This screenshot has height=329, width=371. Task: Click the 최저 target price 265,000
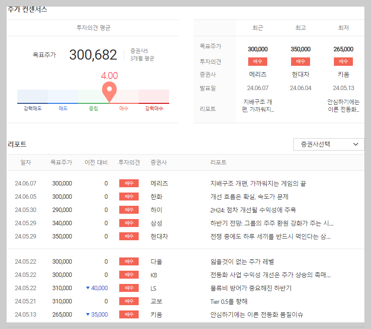343,49
